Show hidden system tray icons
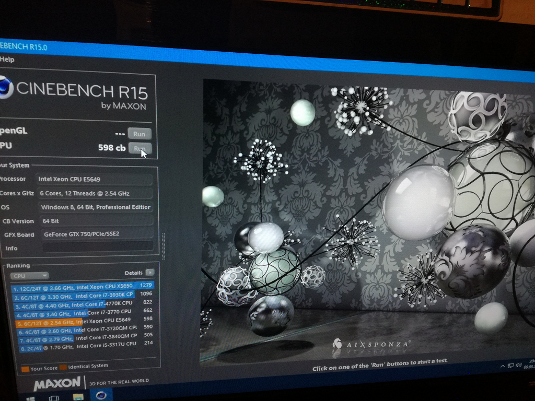 pyautogui.click(x=503, y=366)
